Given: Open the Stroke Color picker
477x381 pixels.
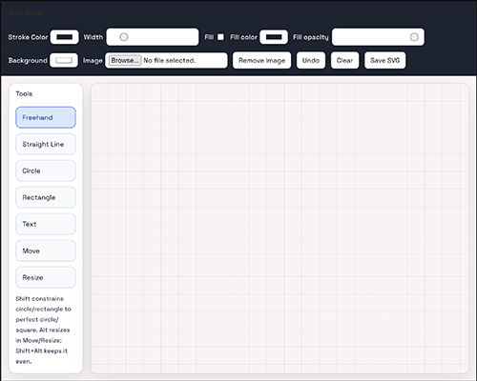Looking at the screenshot, I should (x=65, y=37).
